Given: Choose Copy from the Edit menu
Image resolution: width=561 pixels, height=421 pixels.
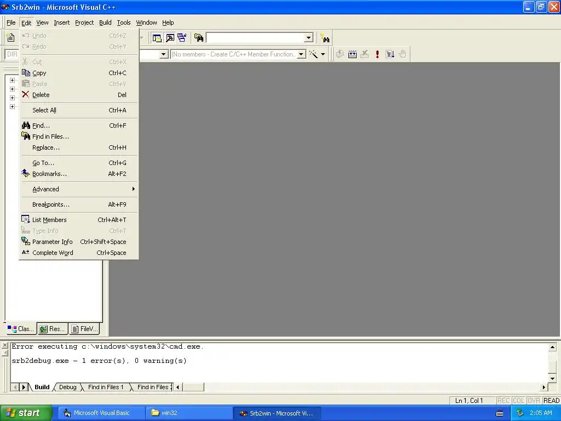Looking at the screenshot, I should [79, 73].
